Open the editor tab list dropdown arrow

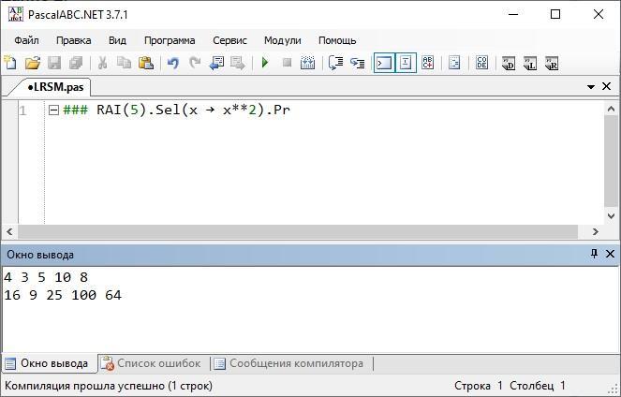590,87
